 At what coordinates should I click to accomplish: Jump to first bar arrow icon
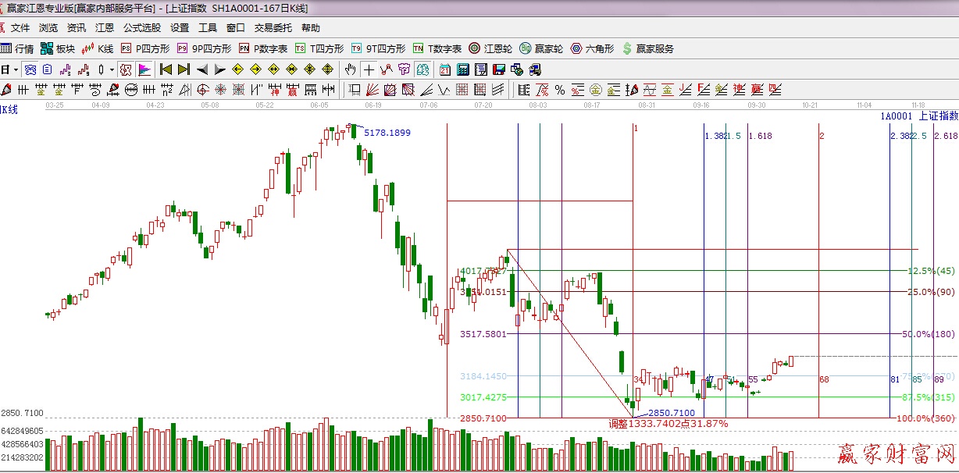coord(166,69)
